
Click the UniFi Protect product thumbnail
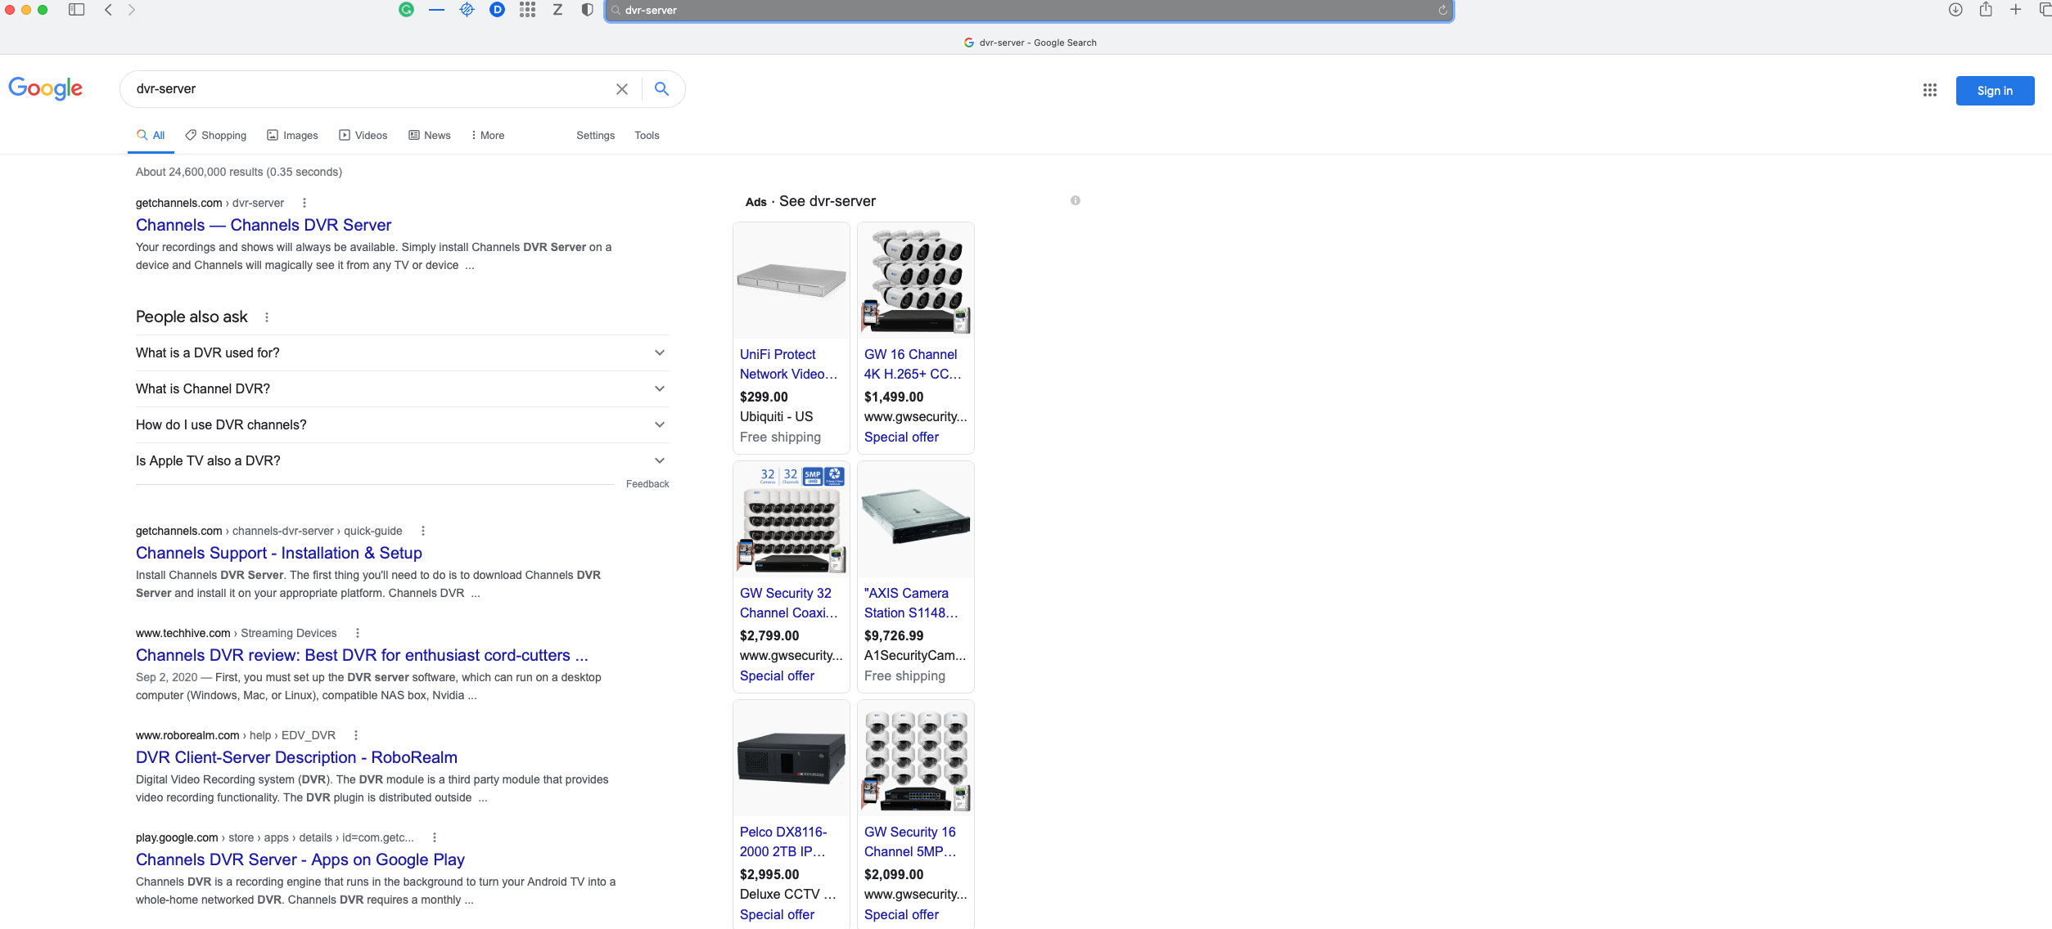pyautogui.click(x=791, y=280)
